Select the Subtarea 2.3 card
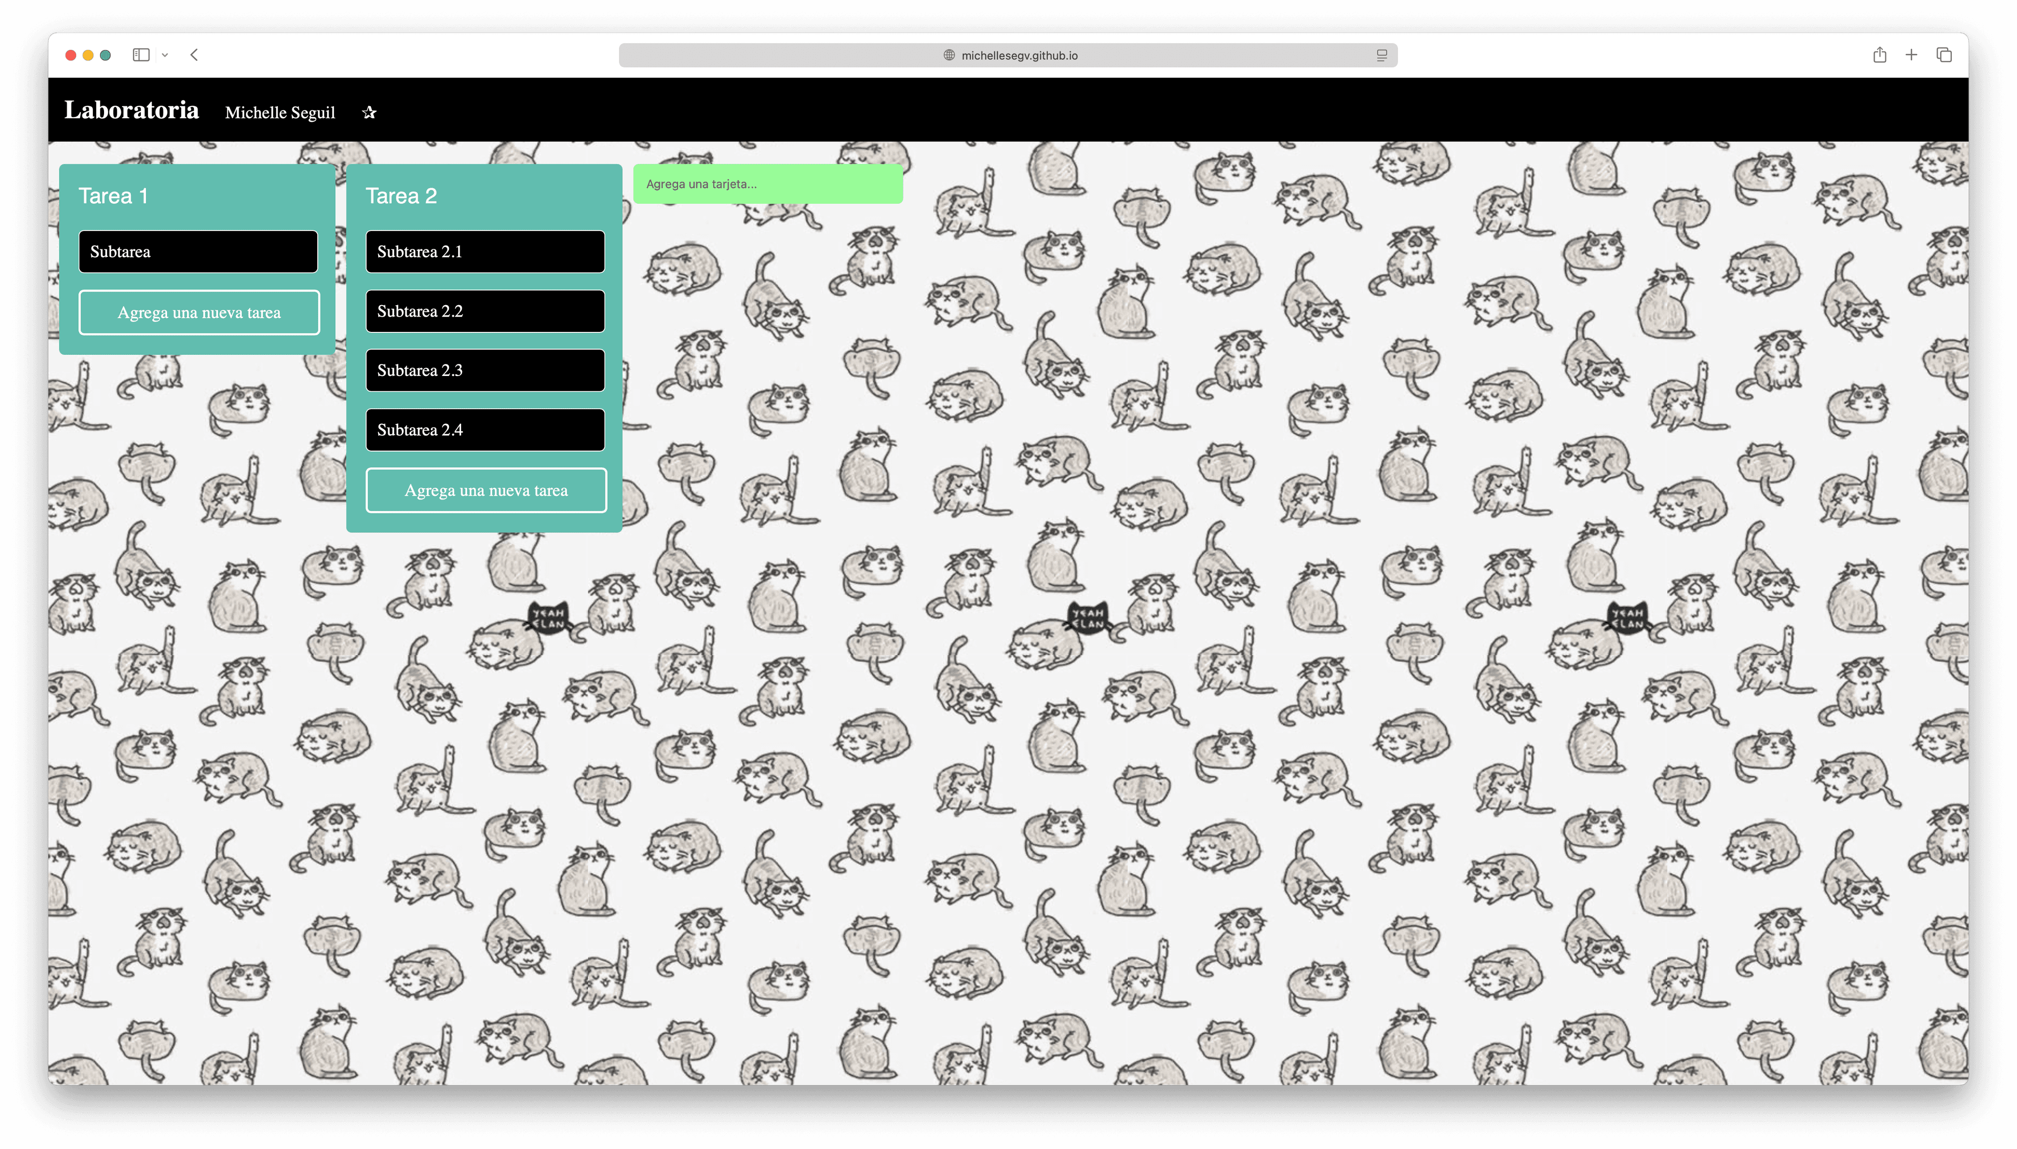 (x=485, y=370)
